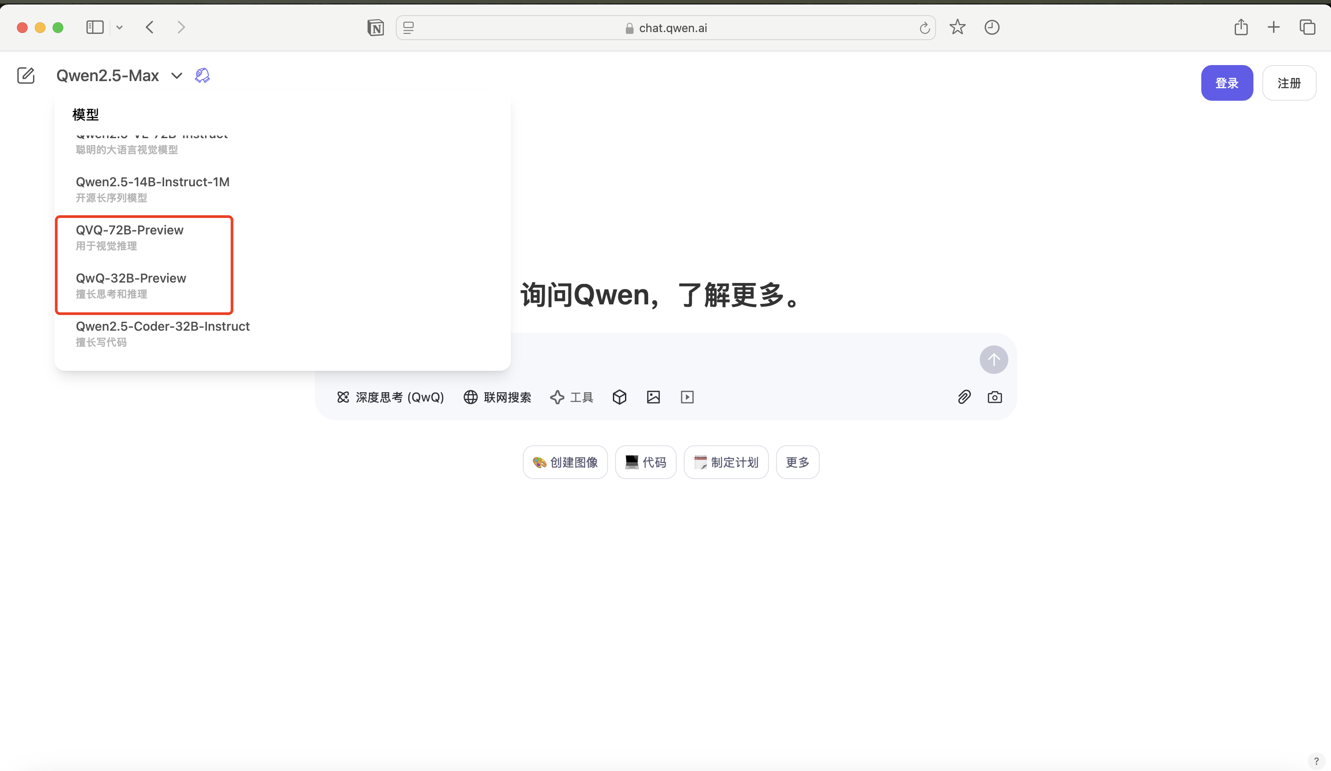Toggle 联网搜索 web search
This screenshot has height=771, width=1331.
(497, 397)
